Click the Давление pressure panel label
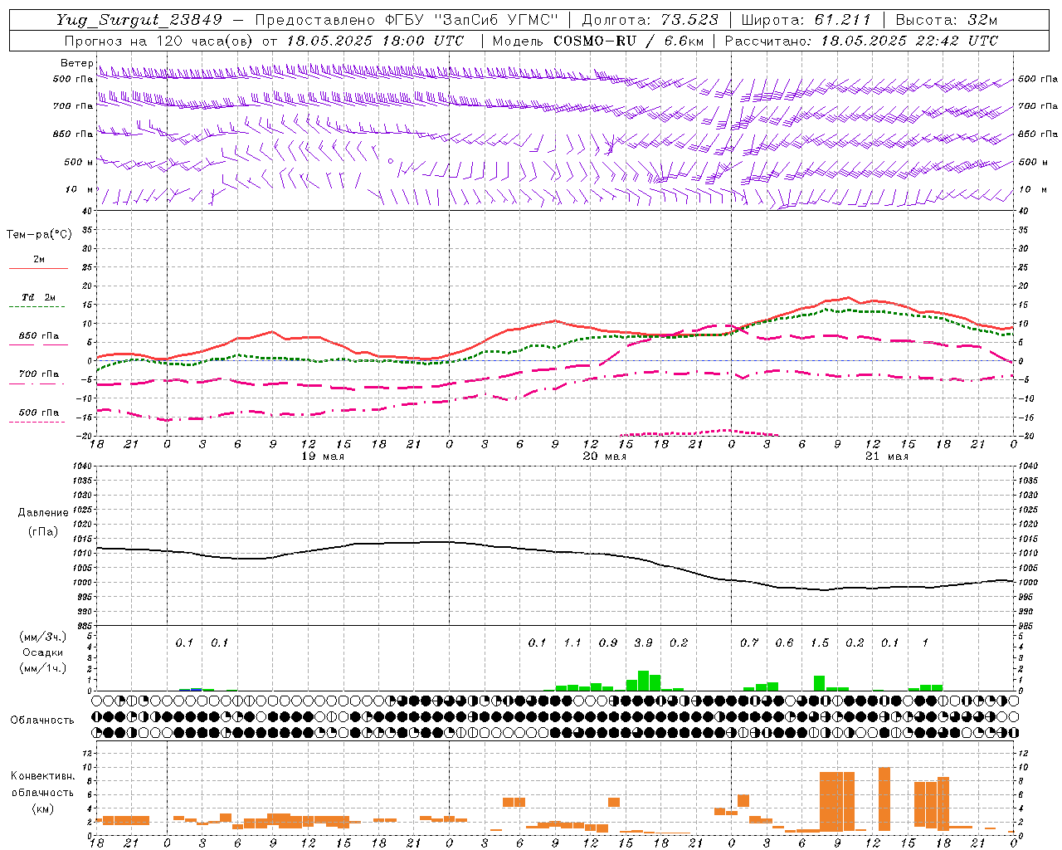This screenshot has height=850, width=1062. pyautogui.click(x=42, y=513)
